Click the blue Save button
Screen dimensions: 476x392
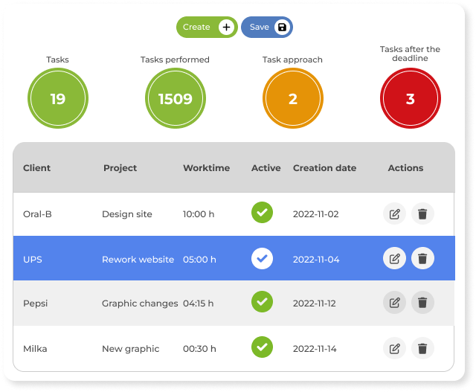[267, 27]
